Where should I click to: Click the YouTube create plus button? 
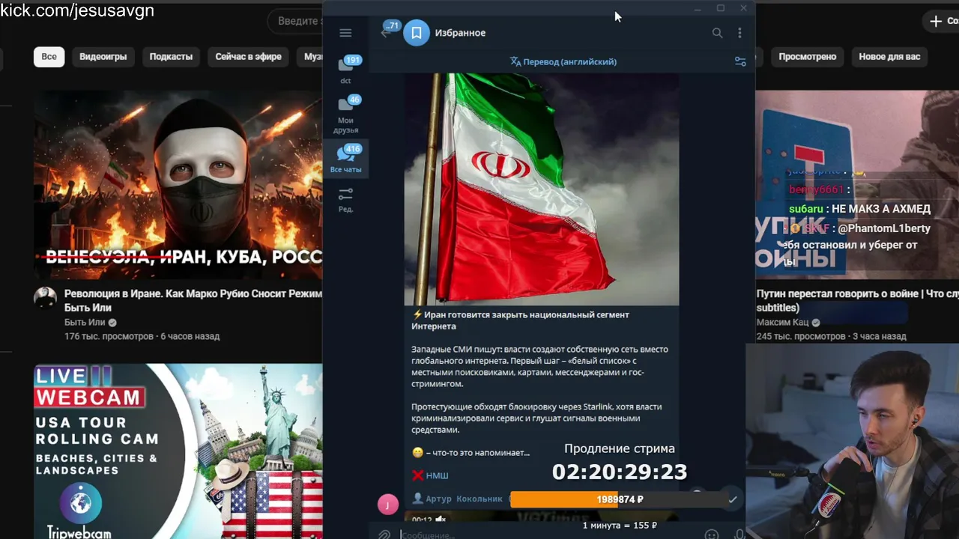coord(941,21)
